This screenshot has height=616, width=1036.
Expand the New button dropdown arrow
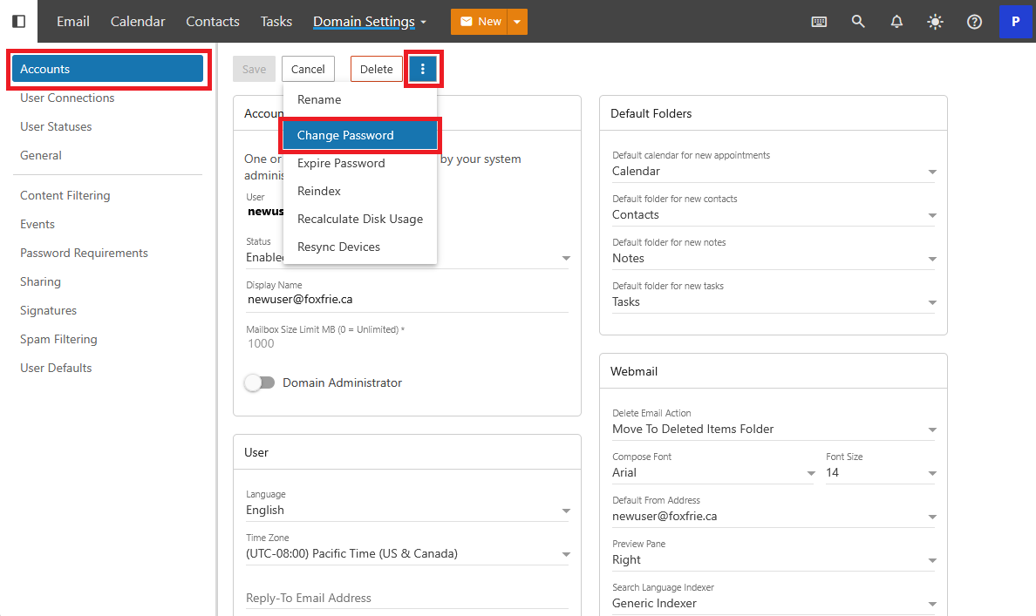tap(517, 22)
